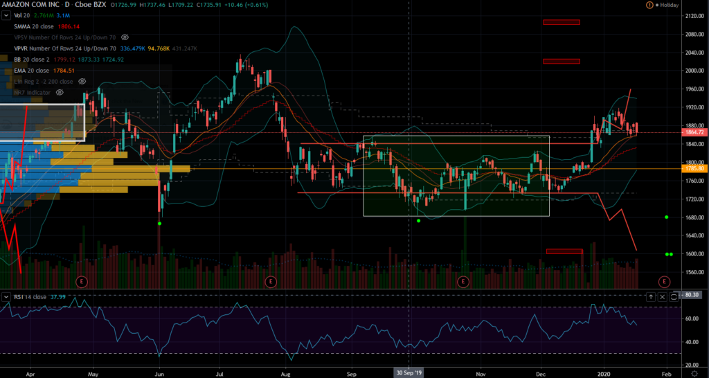Maximize the RSI pane
709x378 pixels.
pyautogui.click(x=663, y=296)
